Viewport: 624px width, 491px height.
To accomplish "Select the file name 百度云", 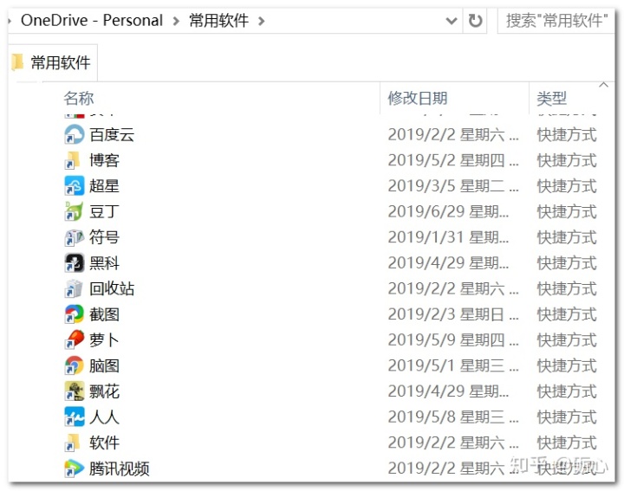I will click(x=112, y=134).
